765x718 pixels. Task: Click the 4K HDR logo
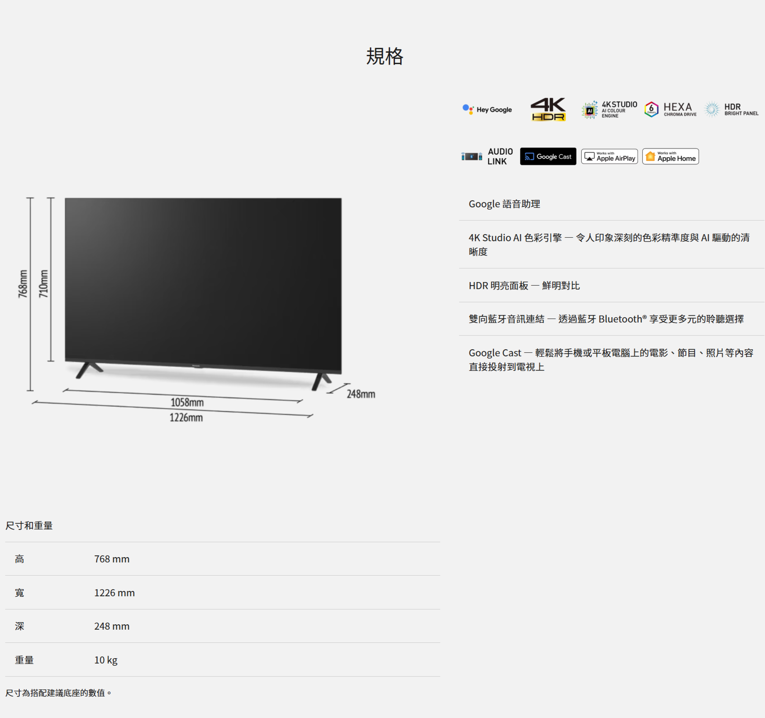pos(548,109)
